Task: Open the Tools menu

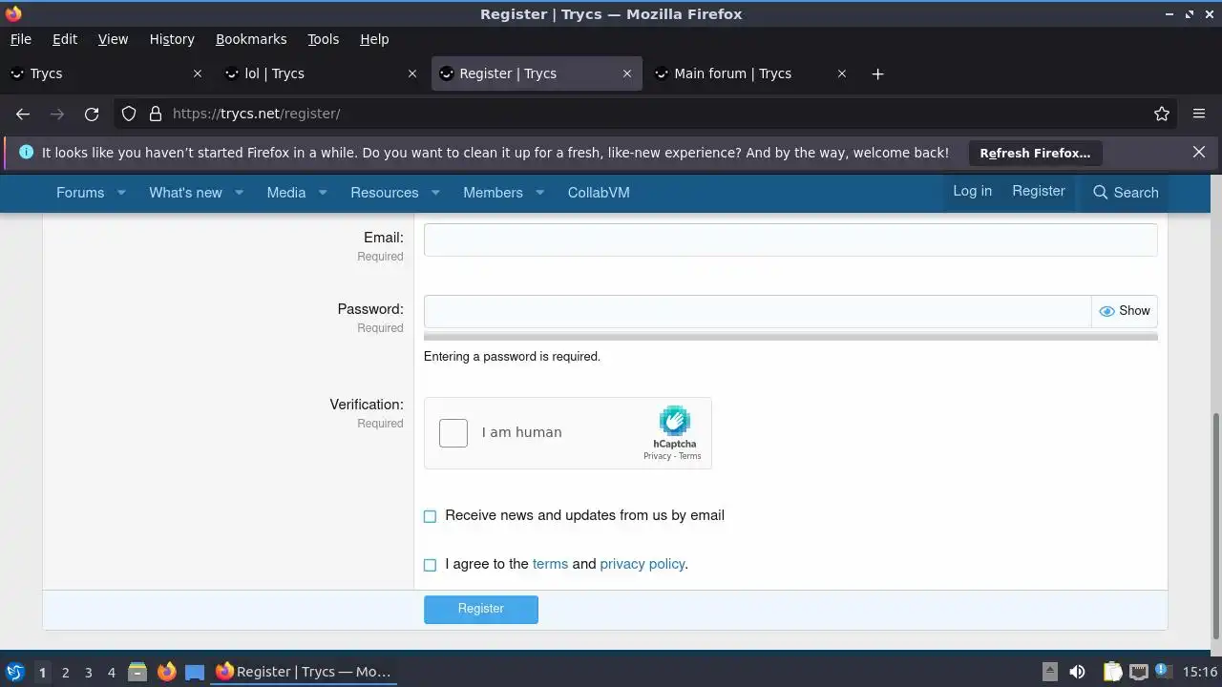Action: pyautogui.click(x=323, y=39)
